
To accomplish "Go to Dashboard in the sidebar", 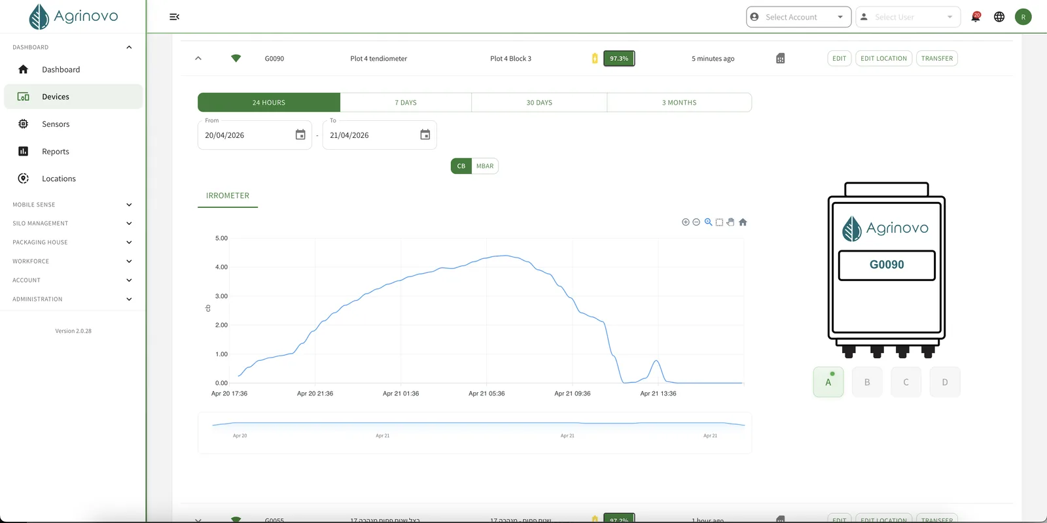I will pyautogui.click(x=73, y=69).
